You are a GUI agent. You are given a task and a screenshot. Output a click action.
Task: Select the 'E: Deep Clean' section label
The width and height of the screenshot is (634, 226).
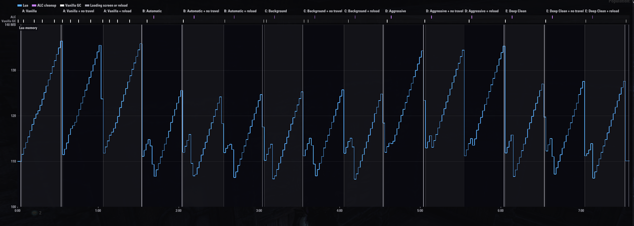click(x=516, y=10)
